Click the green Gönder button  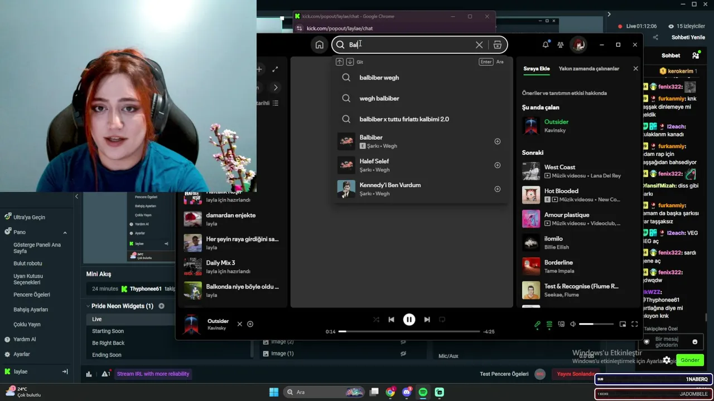point(690,360)
